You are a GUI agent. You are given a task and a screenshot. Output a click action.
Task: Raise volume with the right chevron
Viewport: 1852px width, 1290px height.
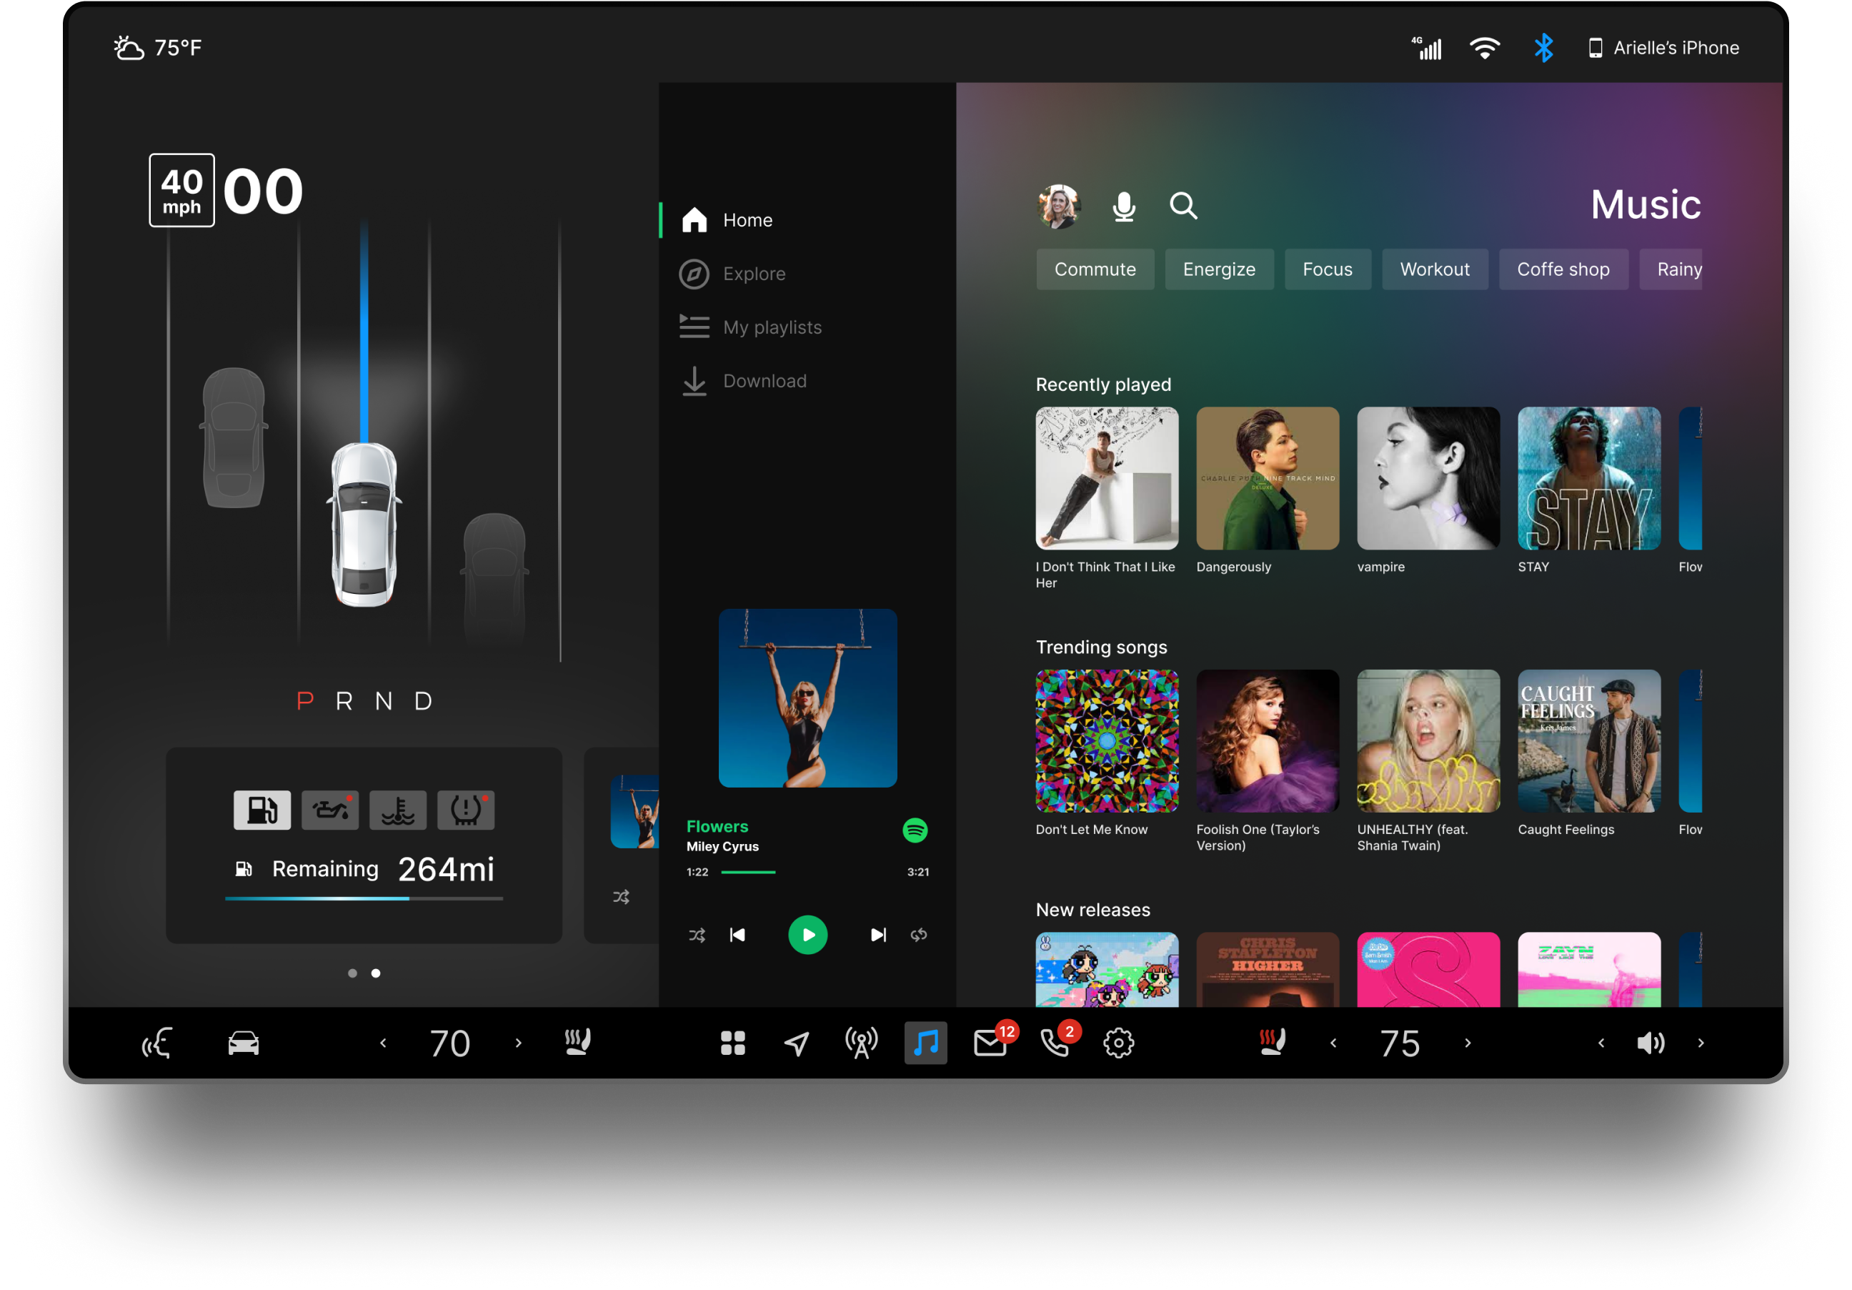(x=1701, y=1043)
